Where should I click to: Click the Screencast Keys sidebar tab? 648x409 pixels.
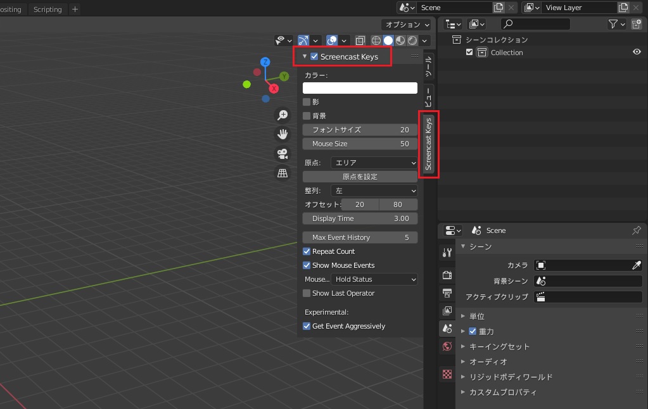click(428, 144)
